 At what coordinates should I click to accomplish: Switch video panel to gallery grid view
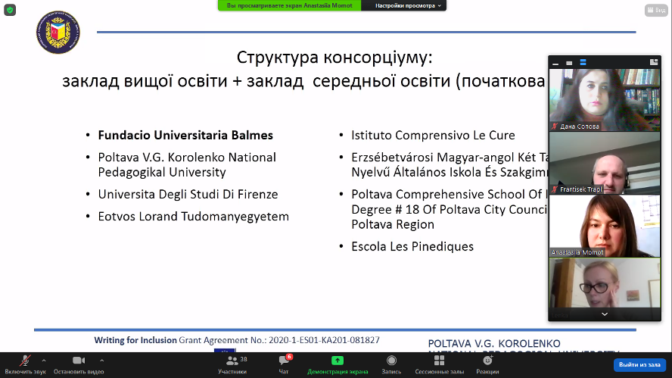[x=654, y=63]
